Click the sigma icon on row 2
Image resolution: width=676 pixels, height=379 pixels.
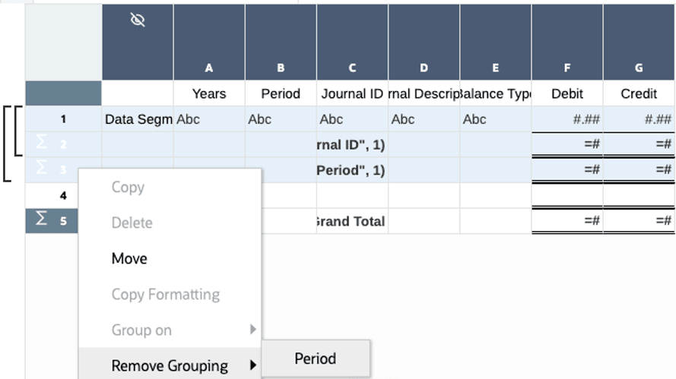tap(41, 144)
